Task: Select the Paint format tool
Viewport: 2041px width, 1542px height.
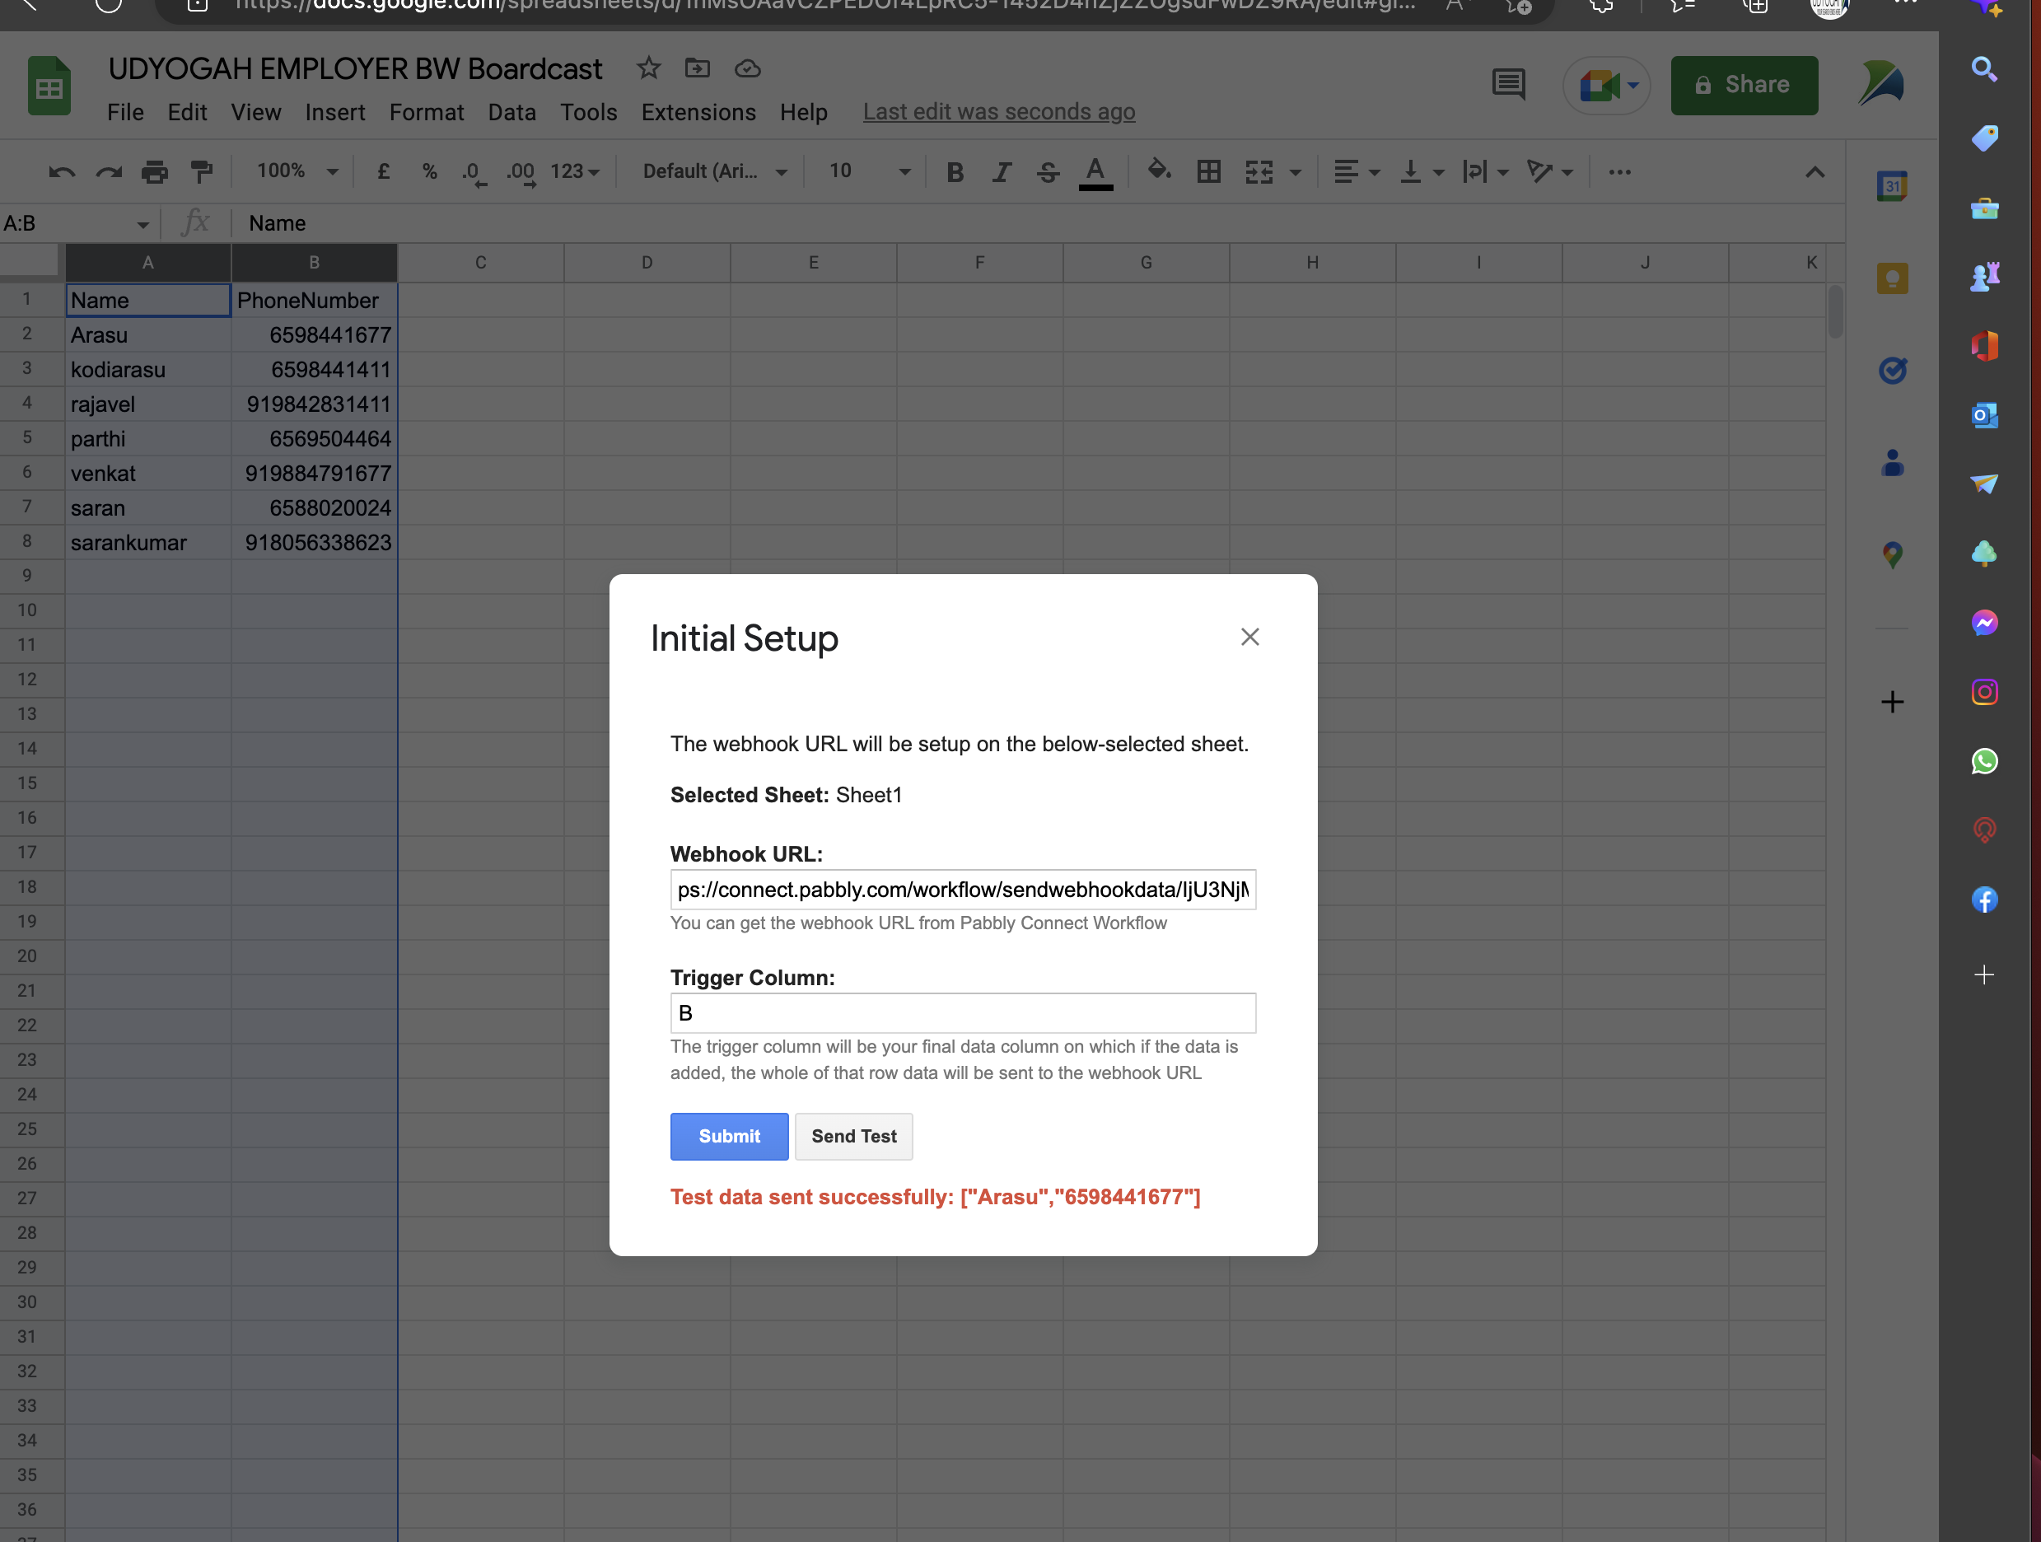Action: pyautogui.click(x=201, y=171)
